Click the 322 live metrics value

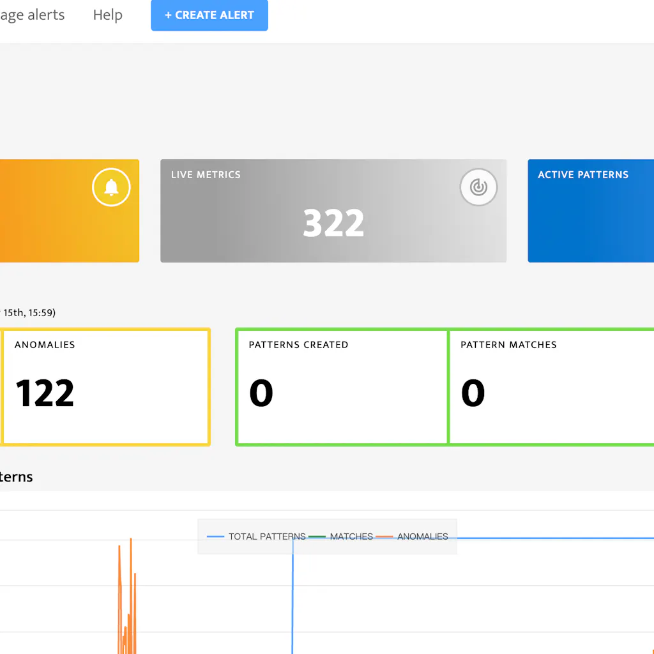pos(333,224)
